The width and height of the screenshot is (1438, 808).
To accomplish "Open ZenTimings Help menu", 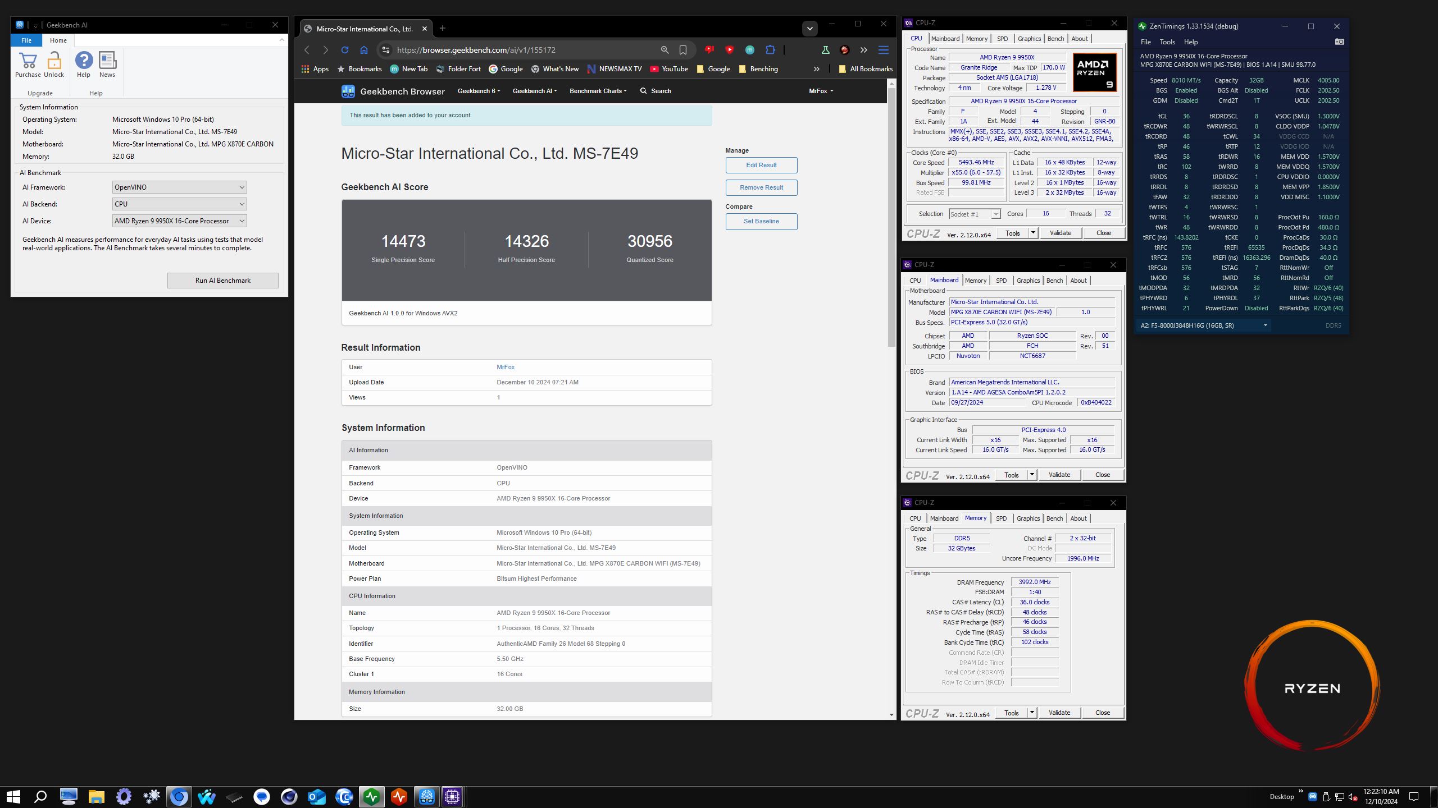I will pyautogui.click(x=1190, y=42).
